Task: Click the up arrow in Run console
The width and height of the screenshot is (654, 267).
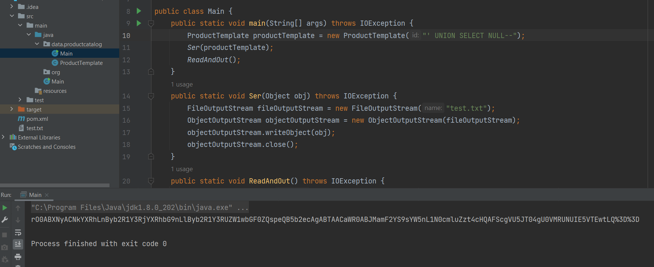Action: (x=18, y=208)
